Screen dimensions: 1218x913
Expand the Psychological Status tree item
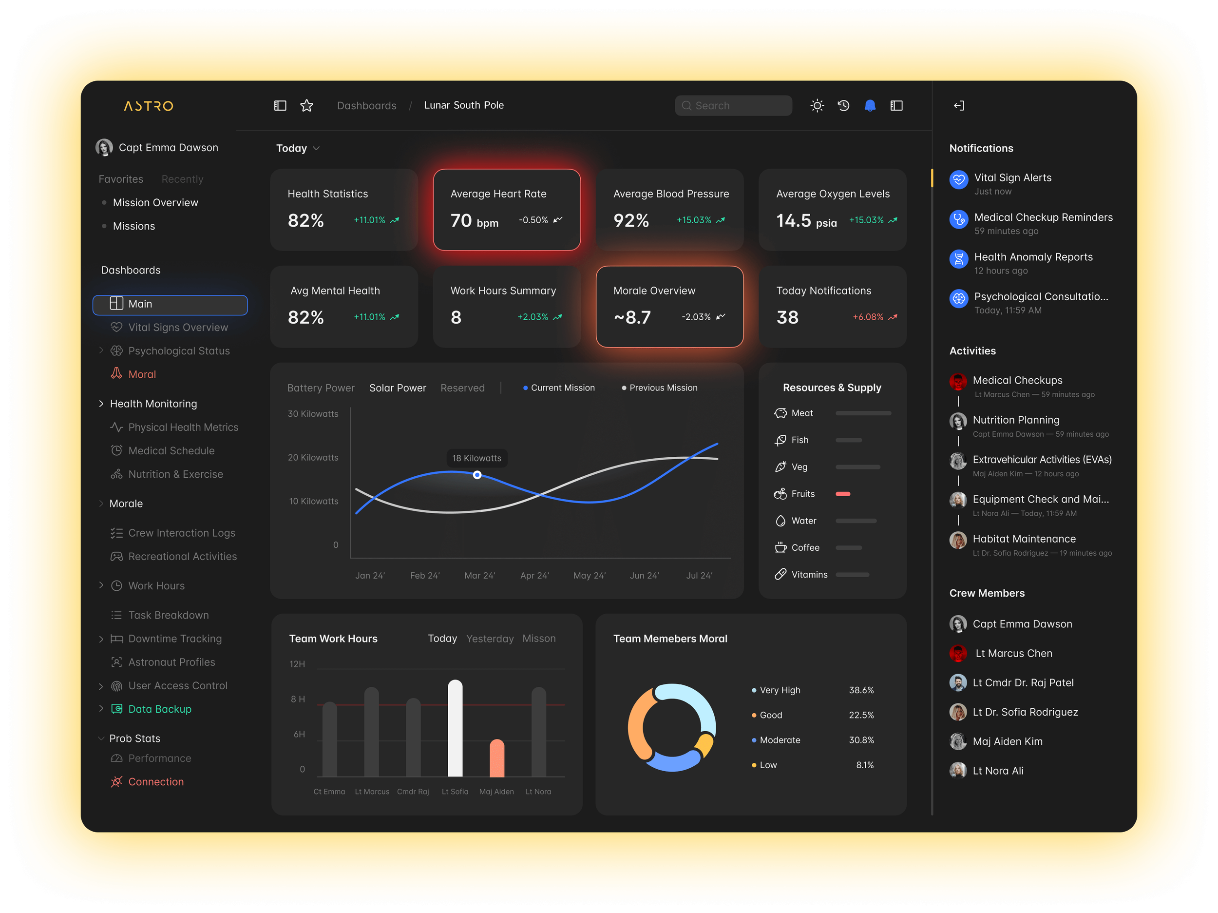(101, 350)
